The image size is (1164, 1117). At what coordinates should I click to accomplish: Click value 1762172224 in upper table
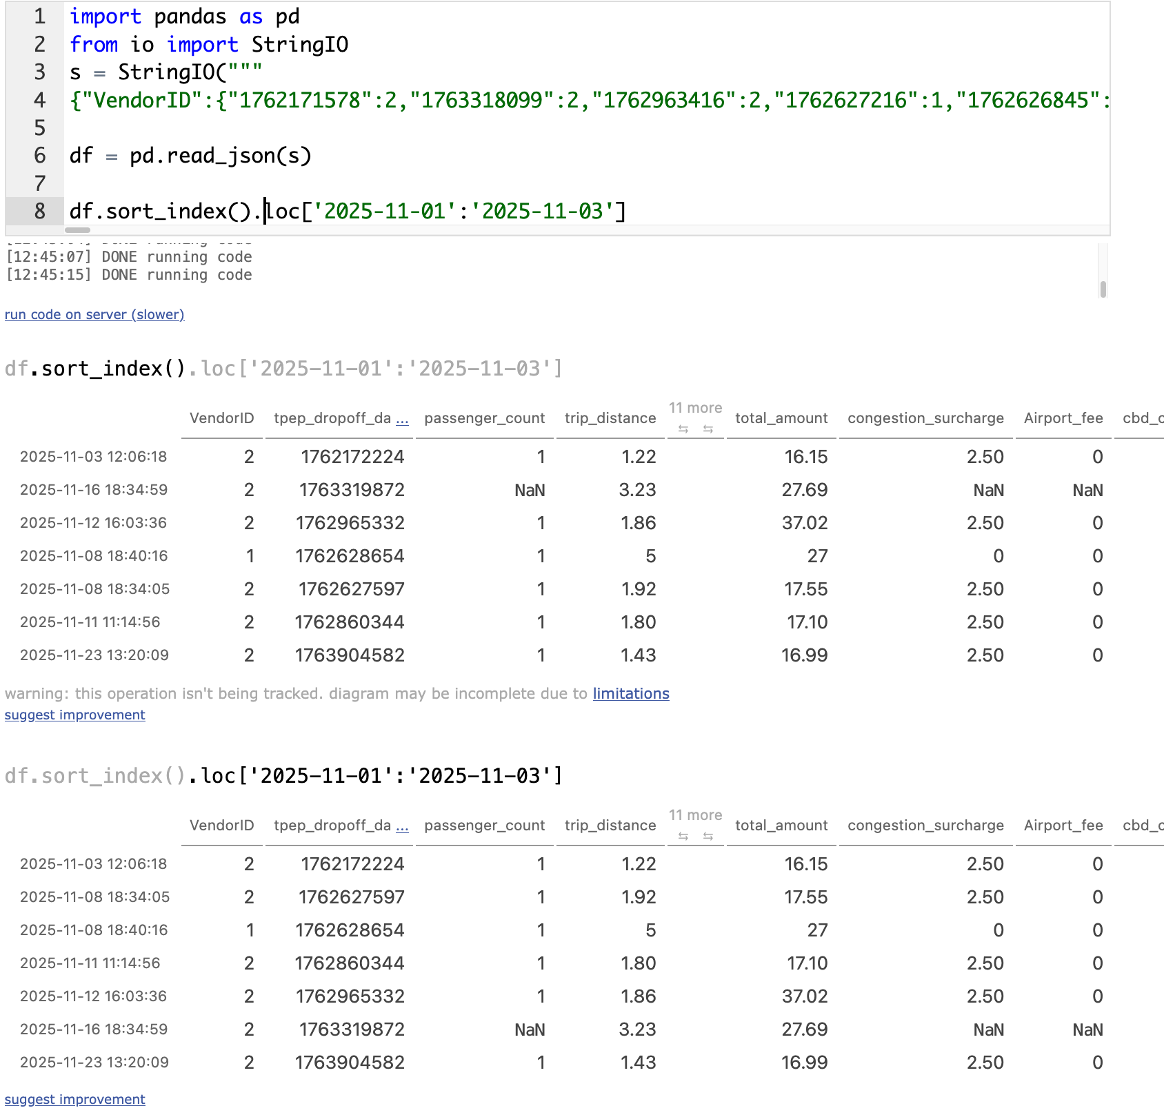click(x=352, y=457)
